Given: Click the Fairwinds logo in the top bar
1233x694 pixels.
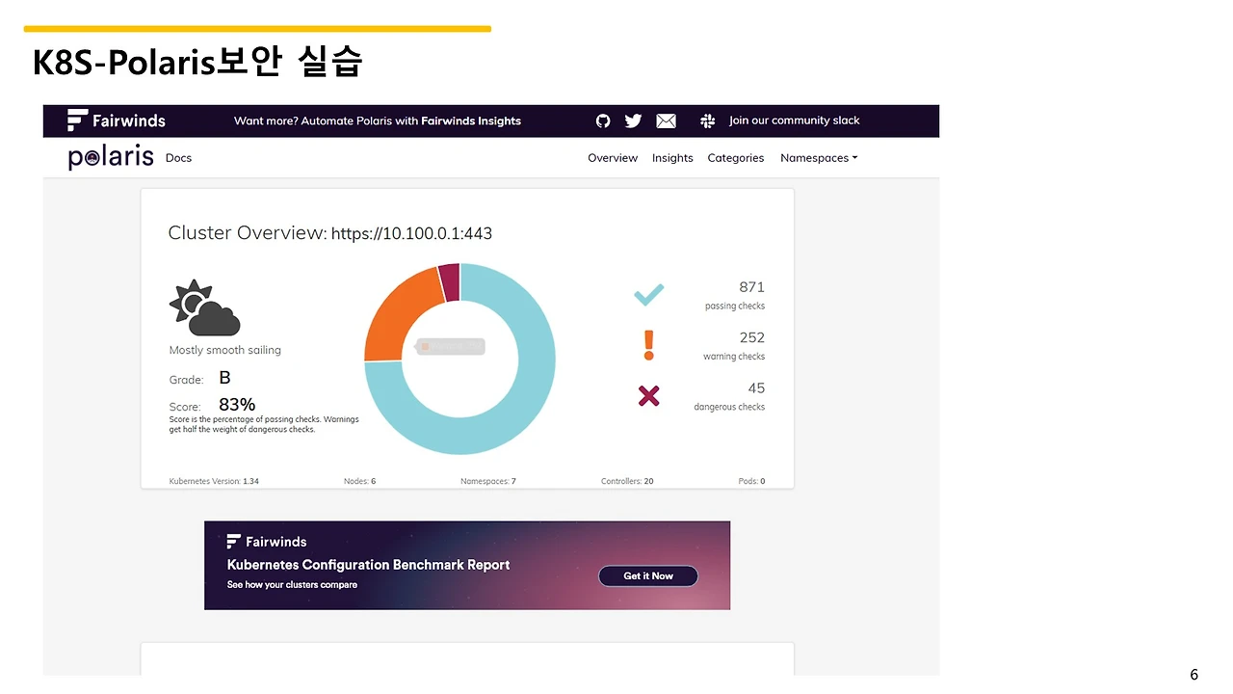Looking at the screenshot, I should pos(117,120).
